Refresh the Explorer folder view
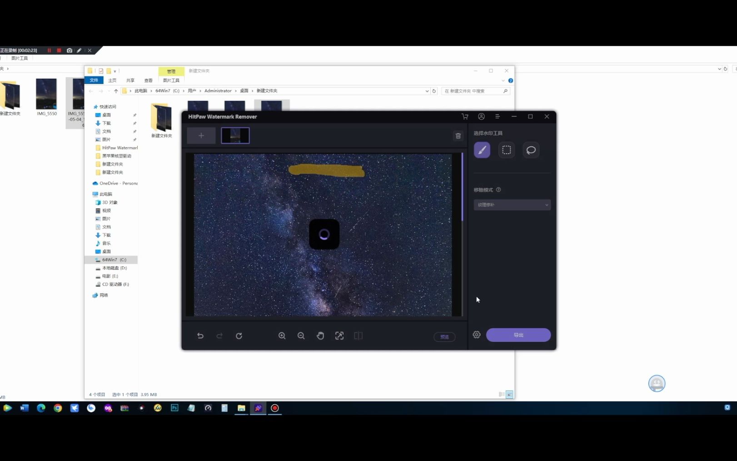This screenshot has width=737, height=461. pos(434,91)
